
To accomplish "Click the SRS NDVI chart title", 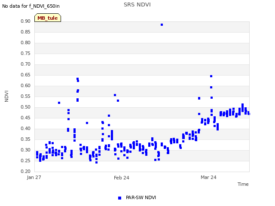I will point(137,5).
